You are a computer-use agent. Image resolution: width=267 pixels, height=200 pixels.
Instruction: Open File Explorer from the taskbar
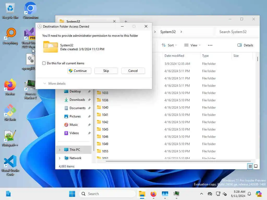click(x=142, y=194)
